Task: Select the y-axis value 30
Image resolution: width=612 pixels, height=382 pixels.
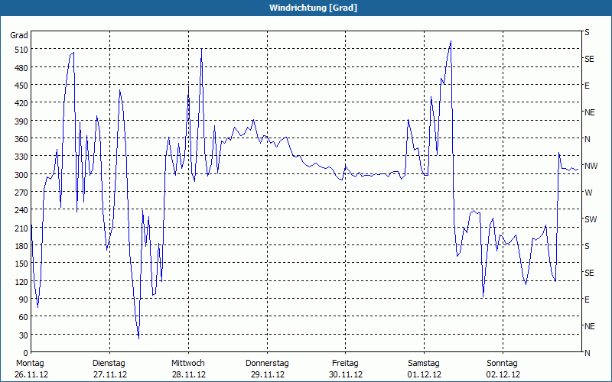Action: coord(24,335)
